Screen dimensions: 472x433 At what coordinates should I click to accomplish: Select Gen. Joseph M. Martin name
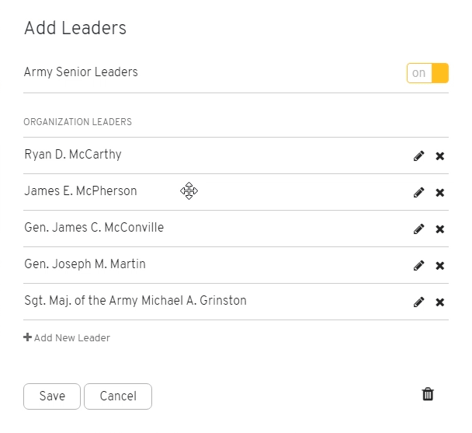[x=85, y=264]
